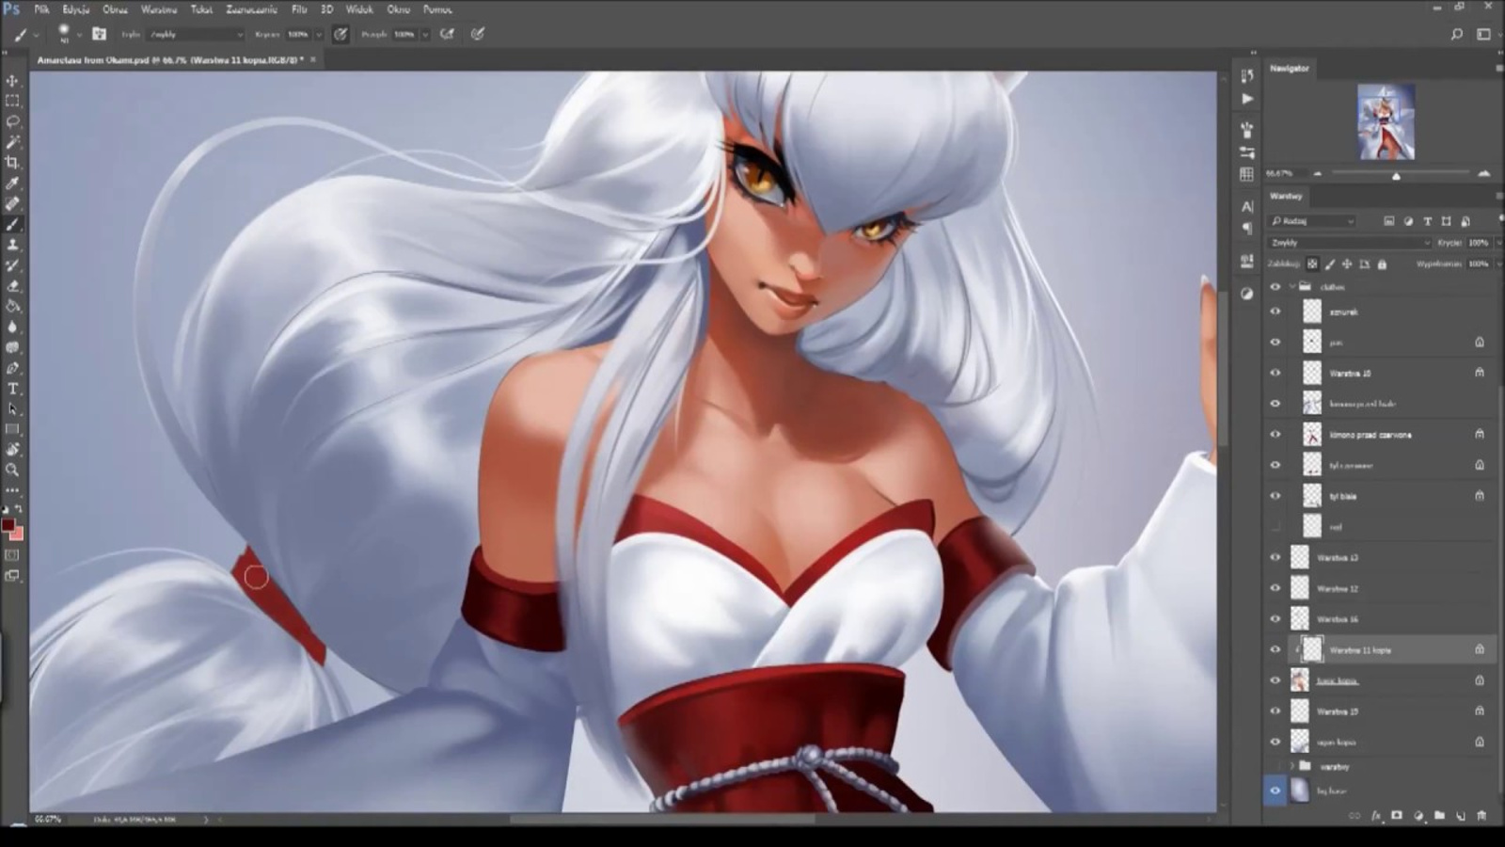This screenshot has width=1505, height=847.
Task: Hide the clothes group layer
Action: (1275, 287)
